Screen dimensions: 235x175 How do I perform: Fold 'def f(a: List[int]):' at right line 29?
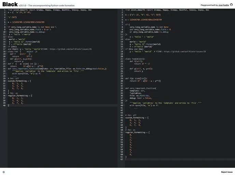124,78
